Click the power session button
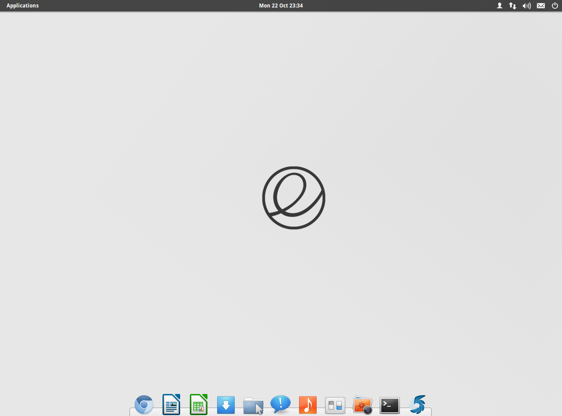 click(555, 6)
